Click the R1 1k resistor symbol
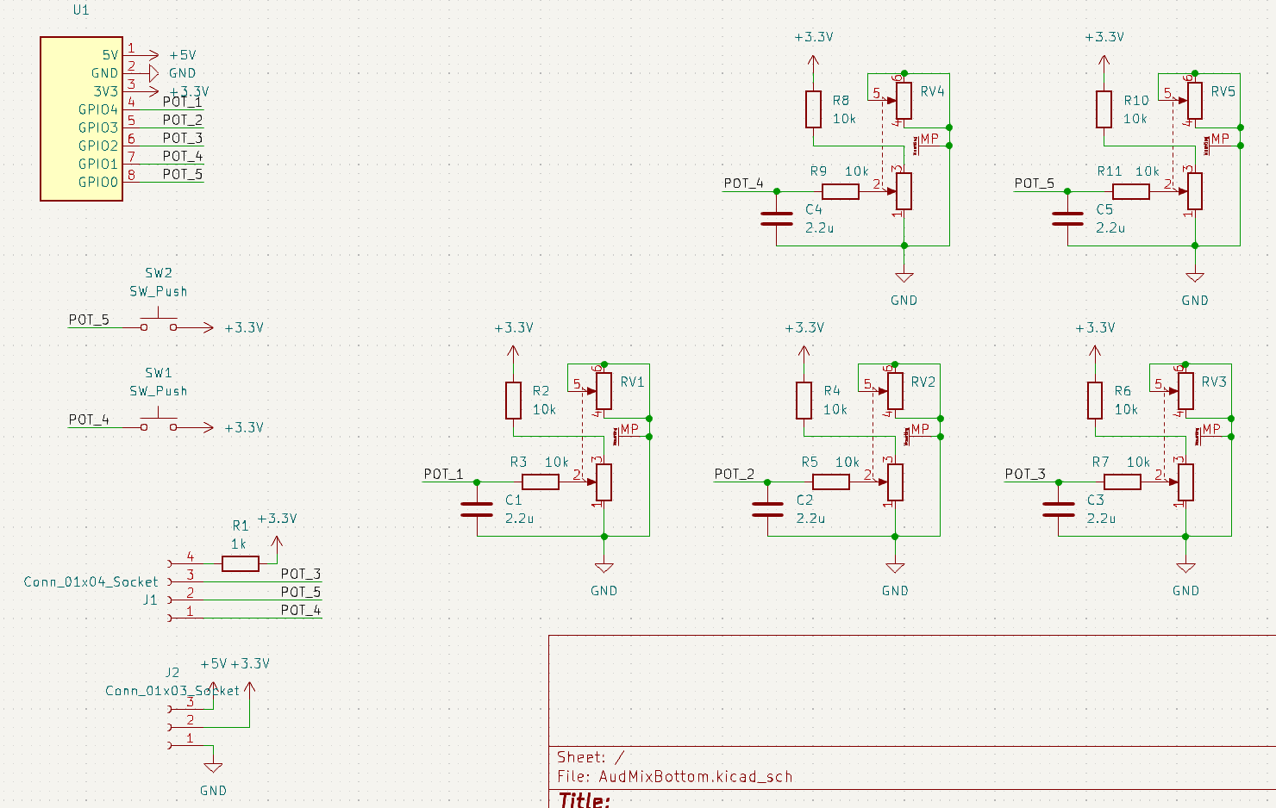This screenshot has height=808, width=1276. 241,563
